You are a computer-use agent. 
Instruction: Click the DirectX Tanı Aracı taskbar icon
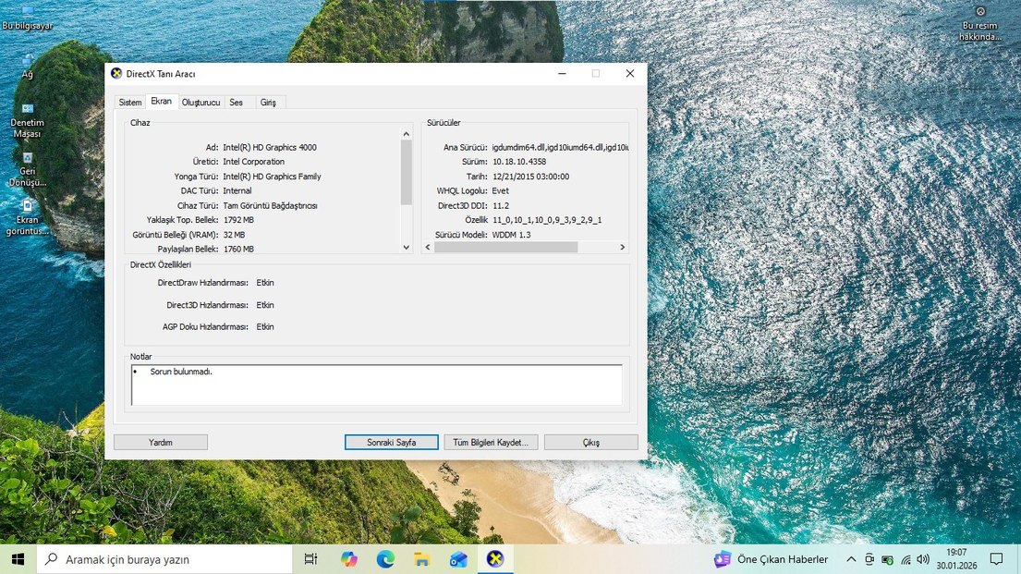tap(496, 559)
